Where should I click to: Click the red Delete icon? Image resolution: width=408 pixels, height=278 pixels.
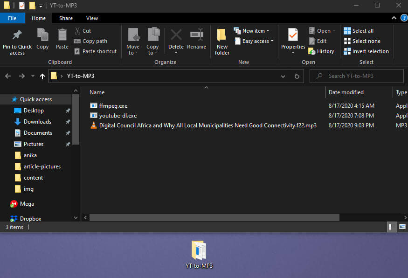point(176,35)
